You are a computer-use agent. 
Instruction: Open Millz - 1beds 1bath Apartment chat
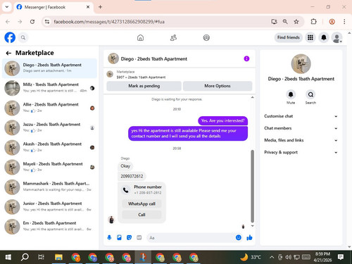[49, 88]
